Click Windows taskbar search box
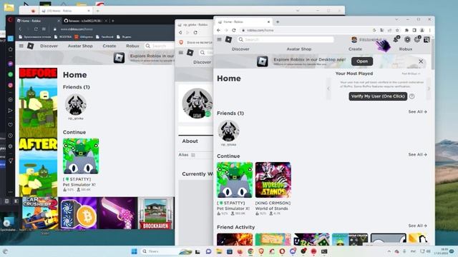The image size is (458, 257). (x=166, y=251)
